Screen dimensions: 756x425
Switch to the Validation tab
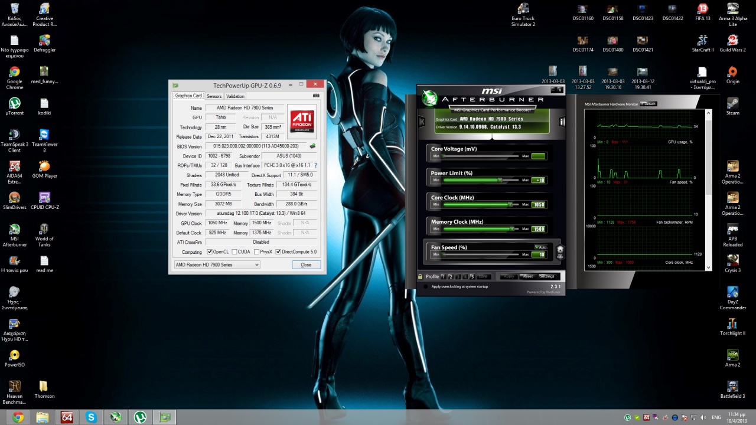coord(235,96)
